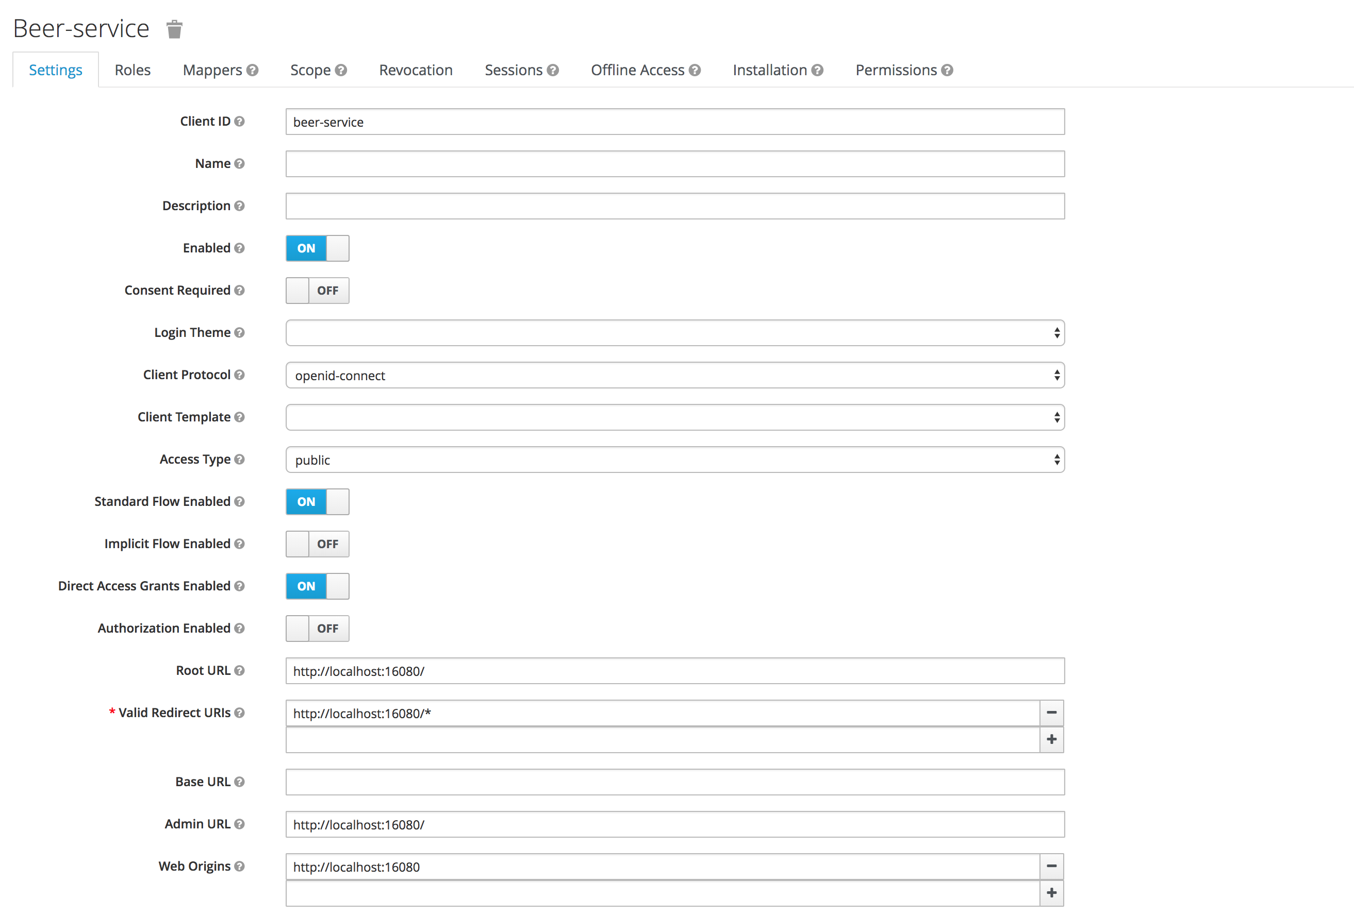Click help icon beside Access Type label

pos(239,459)
